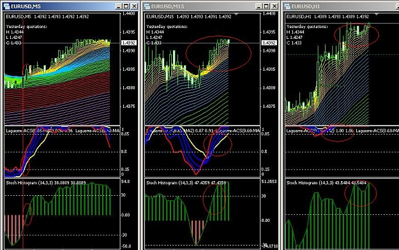Close the EURUSD,M5 chart window
The image size is (399, 250).
[x=134, y=6]
